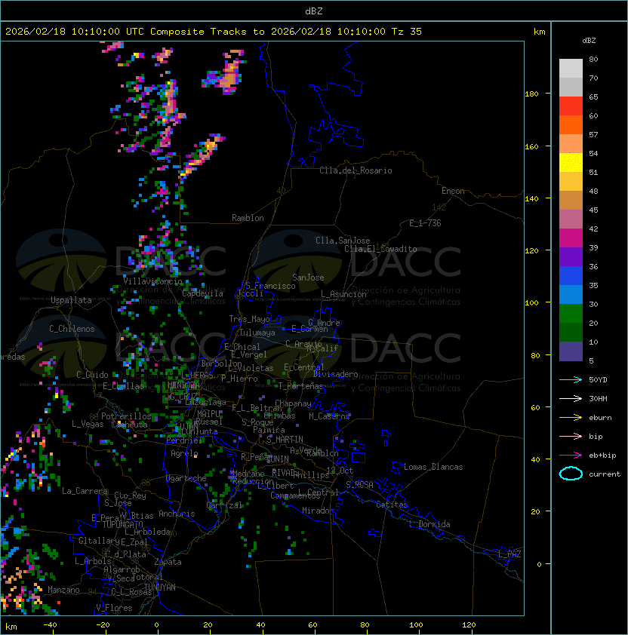Click the 'TUPUNGATO' map label
Screen dimensions: 628x635
(122, 524)
